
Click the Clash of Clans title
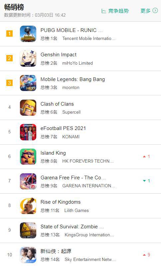click(x=57, y=104)
